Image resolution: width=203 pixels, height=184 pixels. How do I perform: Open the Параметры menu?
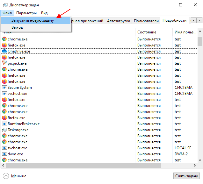tap(26, 13)
